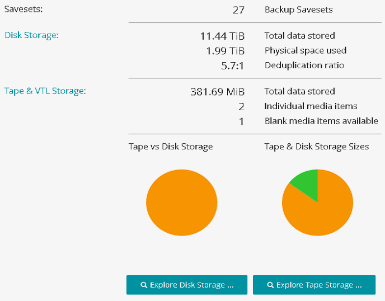Select the 11.44 TiB total data value
Viewport: 385px width, 301px height.
tap(222, 36)
